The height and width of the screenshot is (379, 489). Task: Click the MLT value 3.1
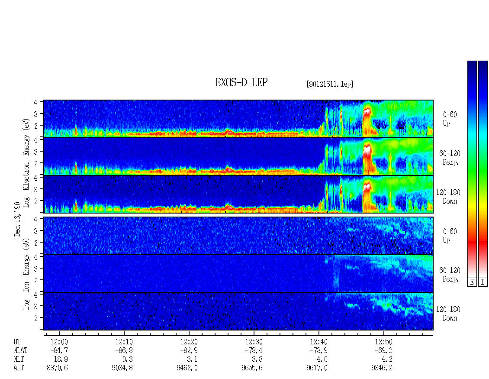coord(193,360)
